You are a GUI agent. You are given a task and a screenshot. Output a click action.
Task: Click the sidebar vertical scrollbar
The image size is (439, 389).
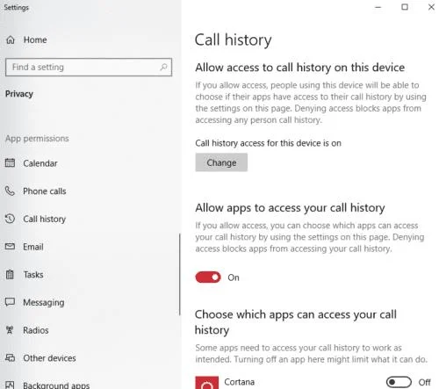pos(180,274)
